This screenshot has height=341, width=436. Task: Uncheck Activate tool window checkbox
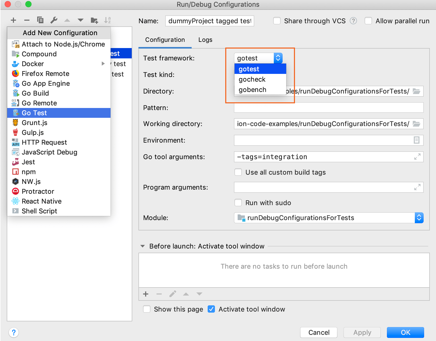211,309
